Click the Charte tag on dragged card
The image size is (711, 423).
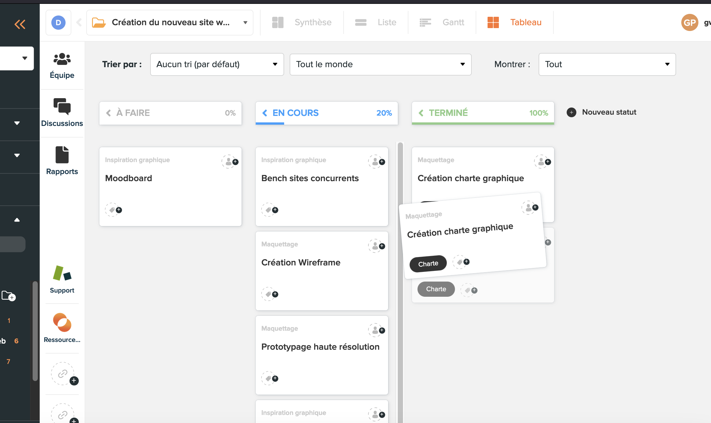(x=428, y=264)
